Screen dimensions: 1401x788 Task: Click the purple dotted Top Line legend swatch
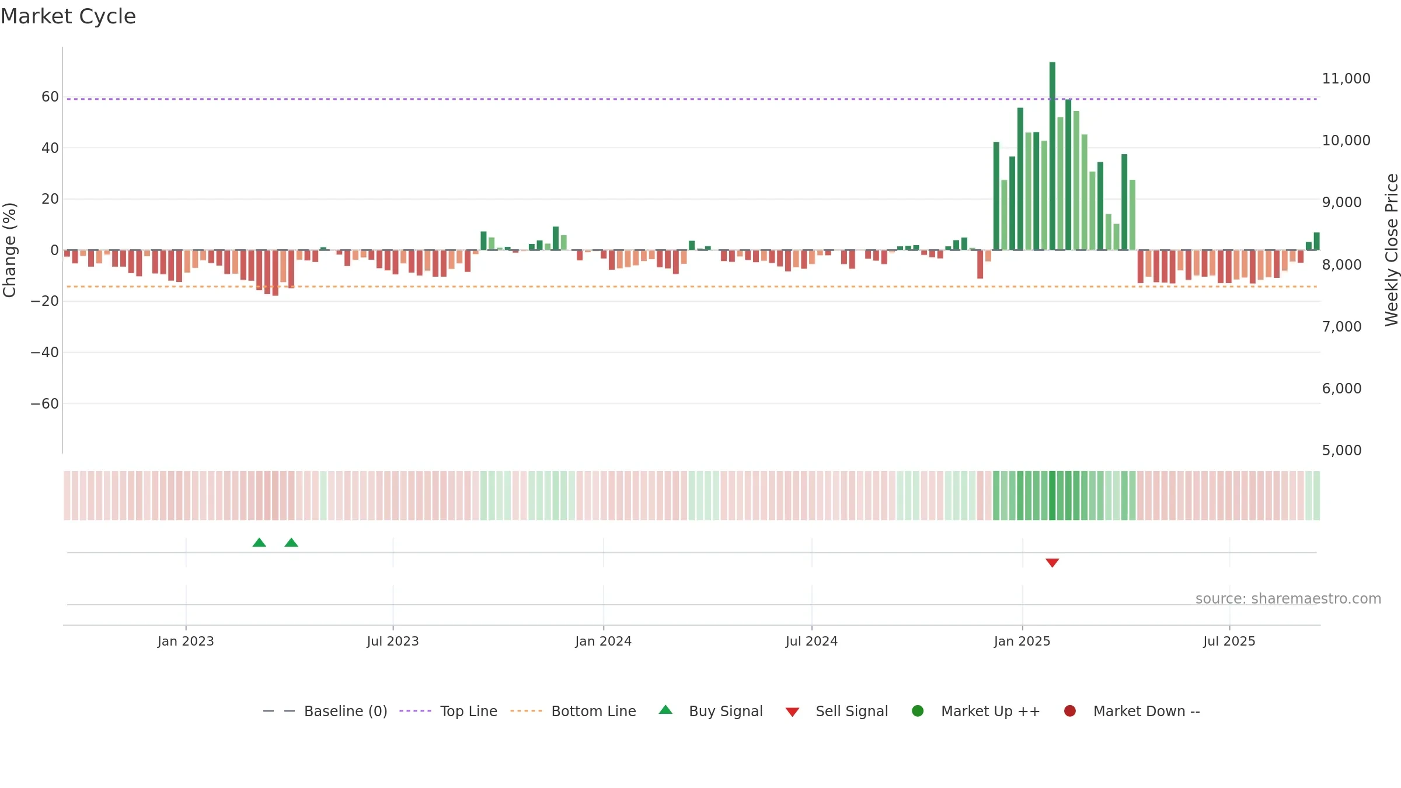415,711
